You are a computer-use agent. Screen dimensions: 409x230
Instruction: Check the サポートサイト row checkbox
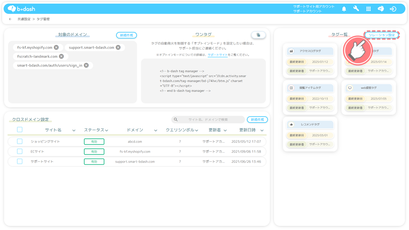tap(20, 161)
